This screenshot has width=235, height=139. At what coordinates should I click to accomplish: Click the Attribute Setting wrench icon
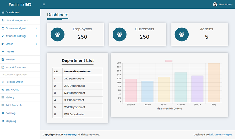click(x=3, y=36)
